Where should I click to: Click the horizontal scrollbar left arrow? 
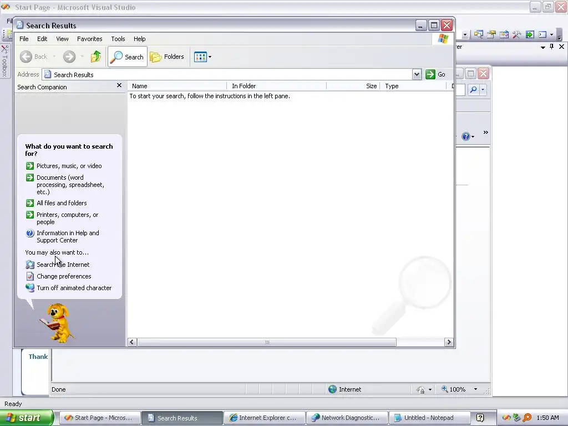132,342
